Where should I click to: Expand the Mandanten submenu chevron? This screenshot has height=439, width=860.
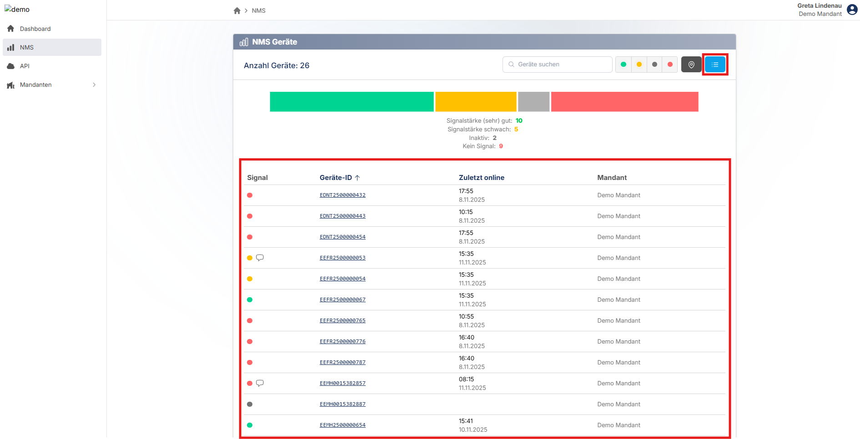(94, 85)
